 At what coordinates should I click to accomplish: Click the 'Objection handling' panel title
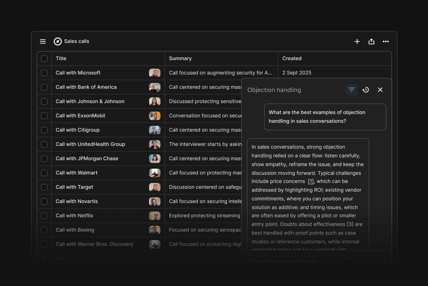[274, 90]
